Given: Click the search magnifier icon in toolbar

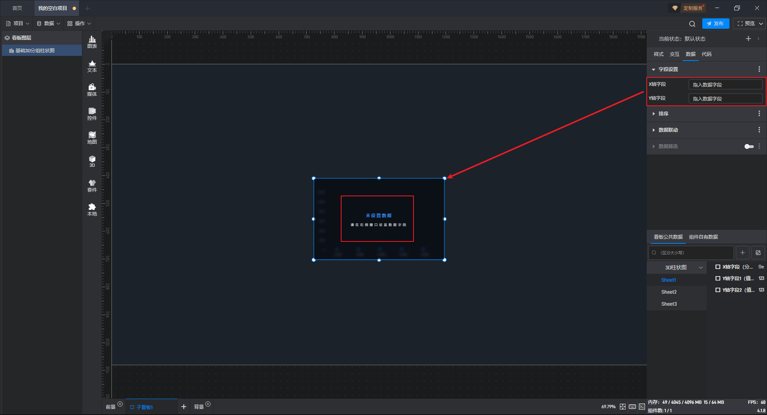Looking at the screenshot, I should point(692,24).
